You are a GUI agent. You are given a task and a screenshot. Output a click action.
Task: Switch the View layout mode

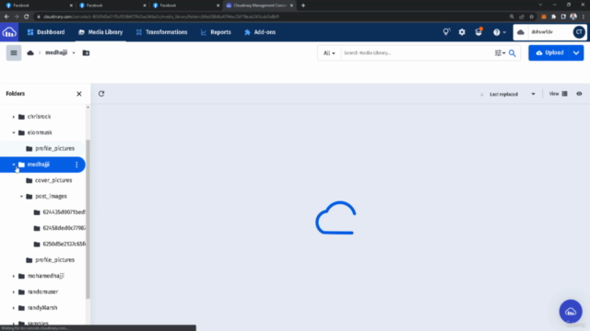[x=558, y=94]
